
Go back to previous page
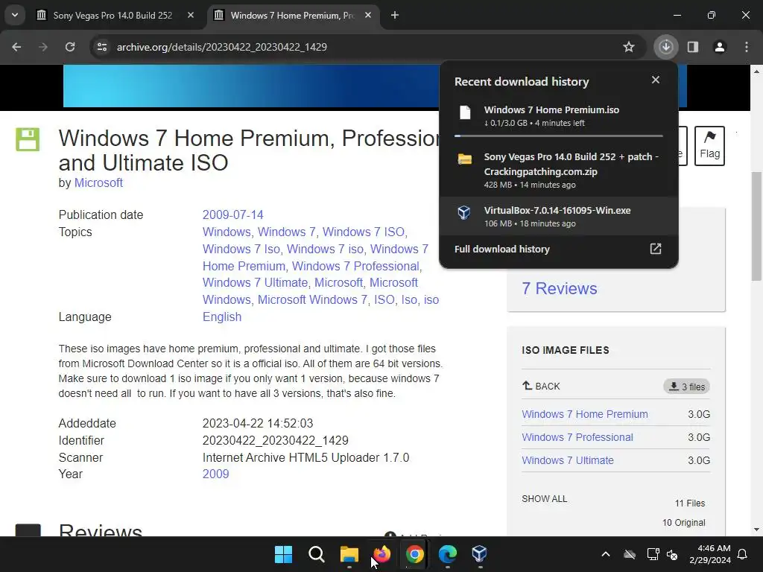(x=16, y=47)
